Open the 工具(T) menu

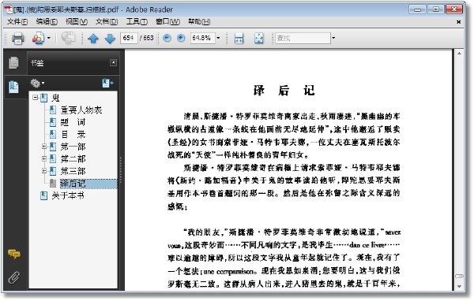137,22
